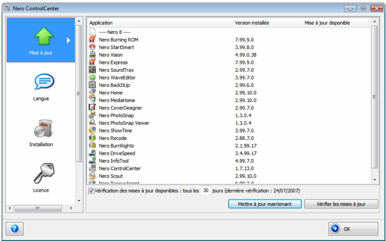Click Vérifier les mises à jour button

tap(341, 204)
